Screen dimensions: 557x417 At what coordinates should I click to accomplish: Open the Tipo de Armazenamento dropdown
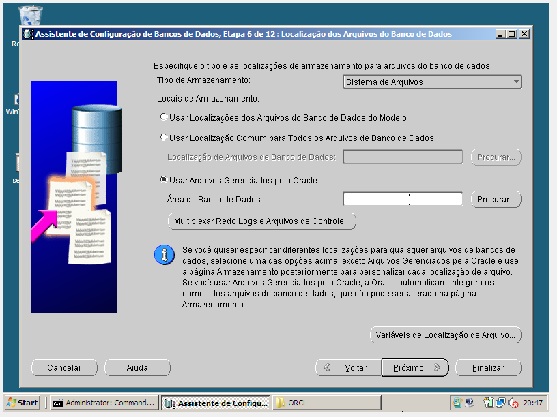[432, 82]
